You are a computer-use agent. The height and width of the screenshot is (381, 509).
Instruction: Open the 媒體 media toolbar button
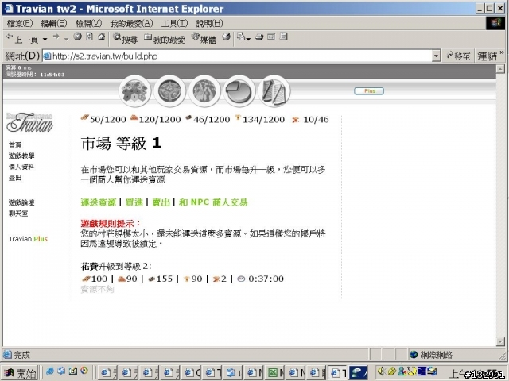click(x=204, y=39)
